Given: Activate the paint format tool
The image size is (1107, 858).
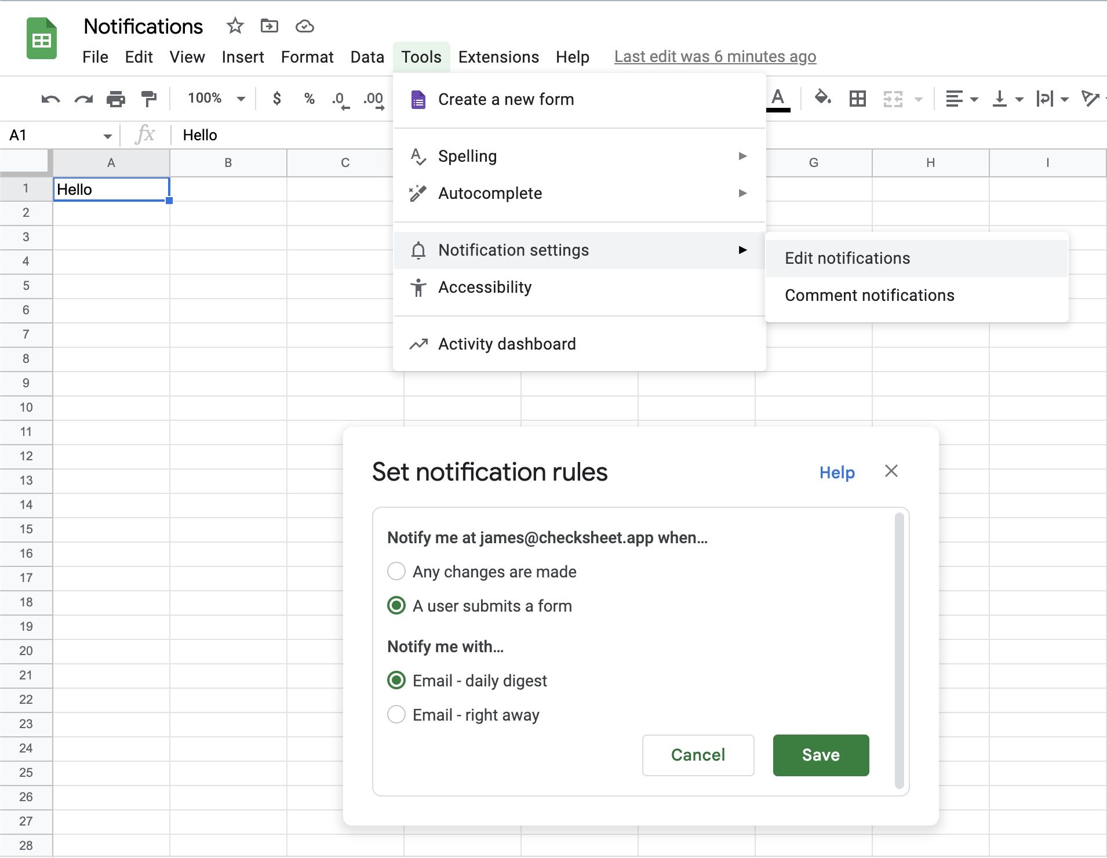Looking at the screenshot, I should pos(149,99).
